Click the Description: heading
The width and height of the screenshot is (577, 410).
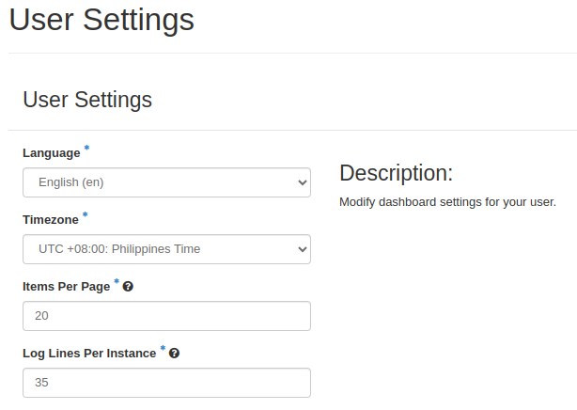click(396, 173)
